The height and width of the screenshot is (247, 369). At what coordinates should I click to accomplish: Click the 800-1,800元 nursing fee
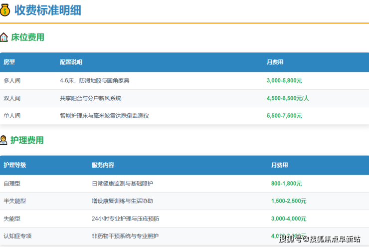click(286, 184)
